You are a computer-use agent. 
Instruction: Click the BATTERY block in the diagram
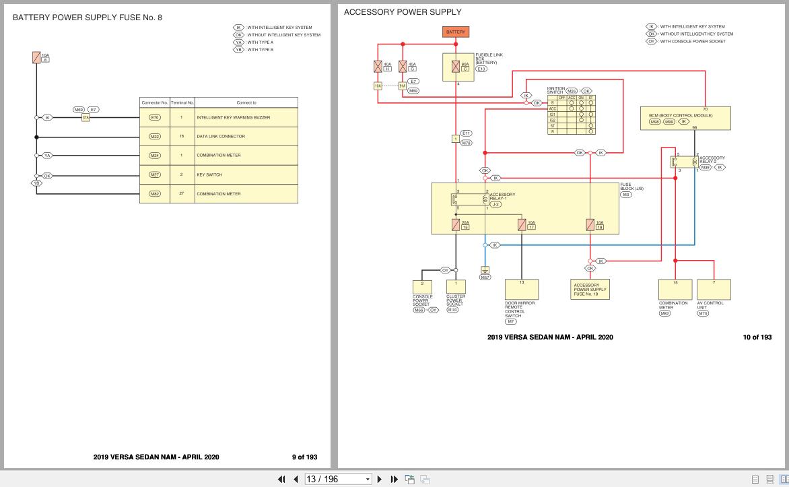tap(455, 32)
